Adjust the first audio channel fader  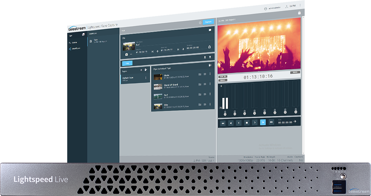coord(225,113)
